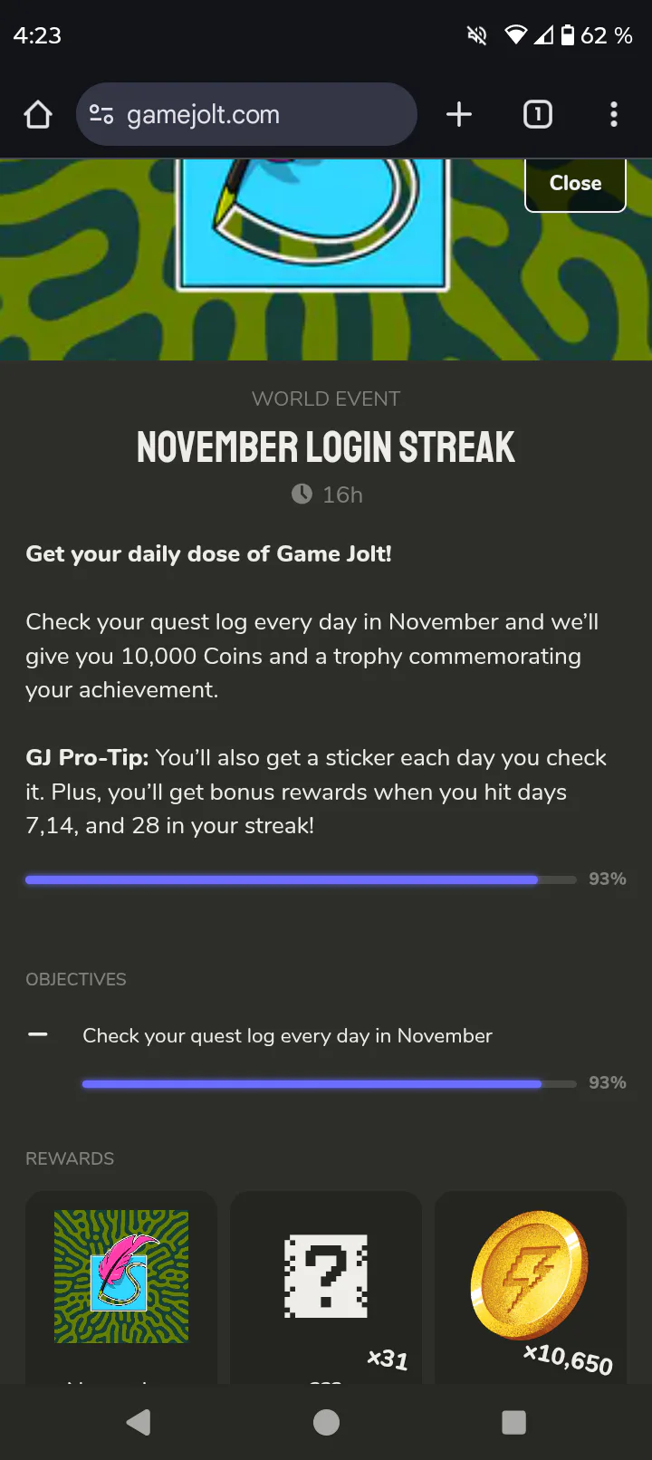Image resolution: width=652 pixels, height=1460 pixels.
Task: Open the gold coin reward x10,650
Action: 531,1277
